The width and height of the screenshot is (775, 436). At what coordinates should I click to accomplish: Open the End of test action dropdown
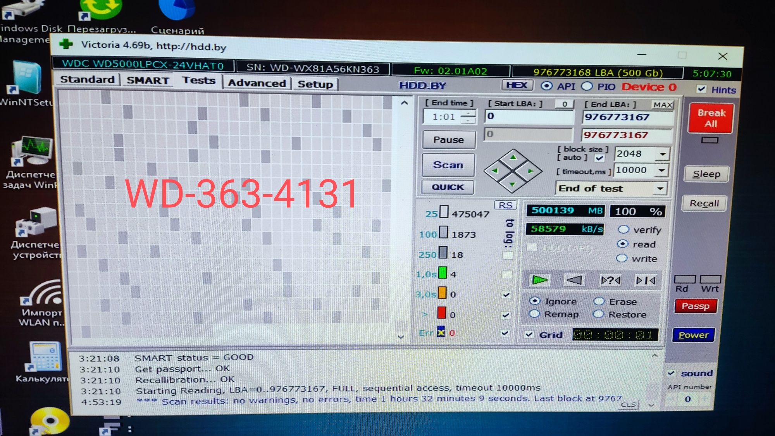click(x=660, y=189)
